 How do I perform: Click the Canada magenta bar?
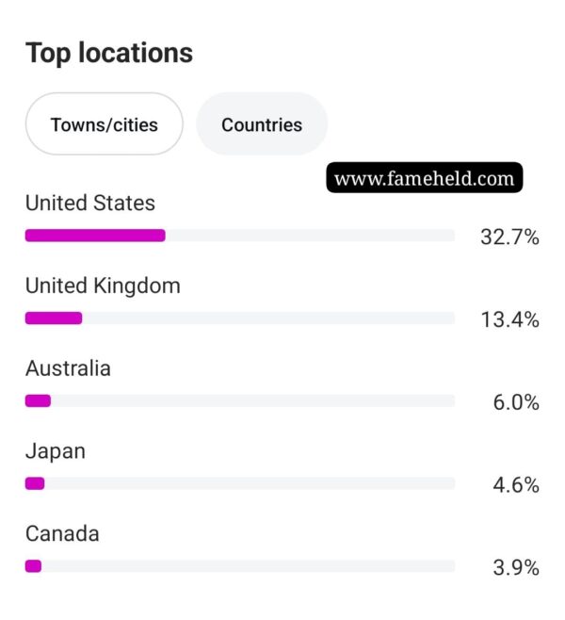pos(33,566)
